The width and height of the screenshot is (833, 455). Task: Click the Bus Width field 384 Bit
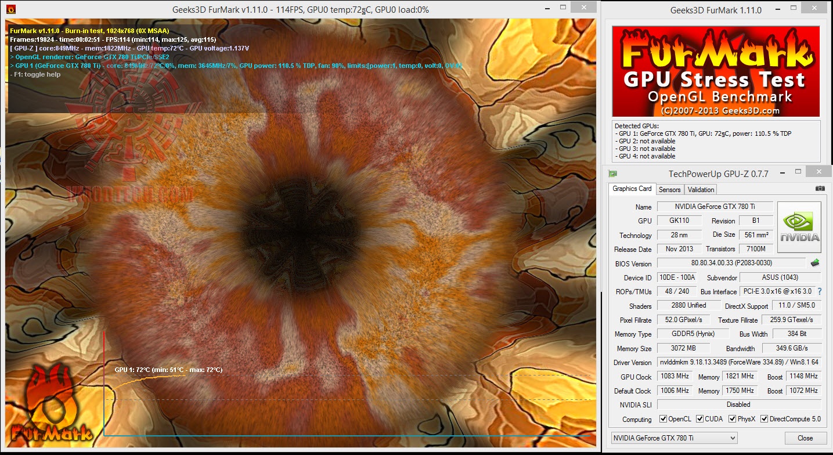pos(796,334)
